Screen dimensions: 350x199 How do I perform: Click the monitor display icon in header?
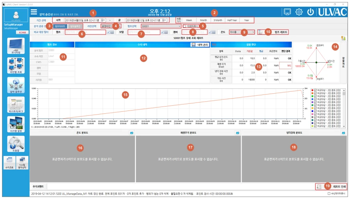point(287,12)
